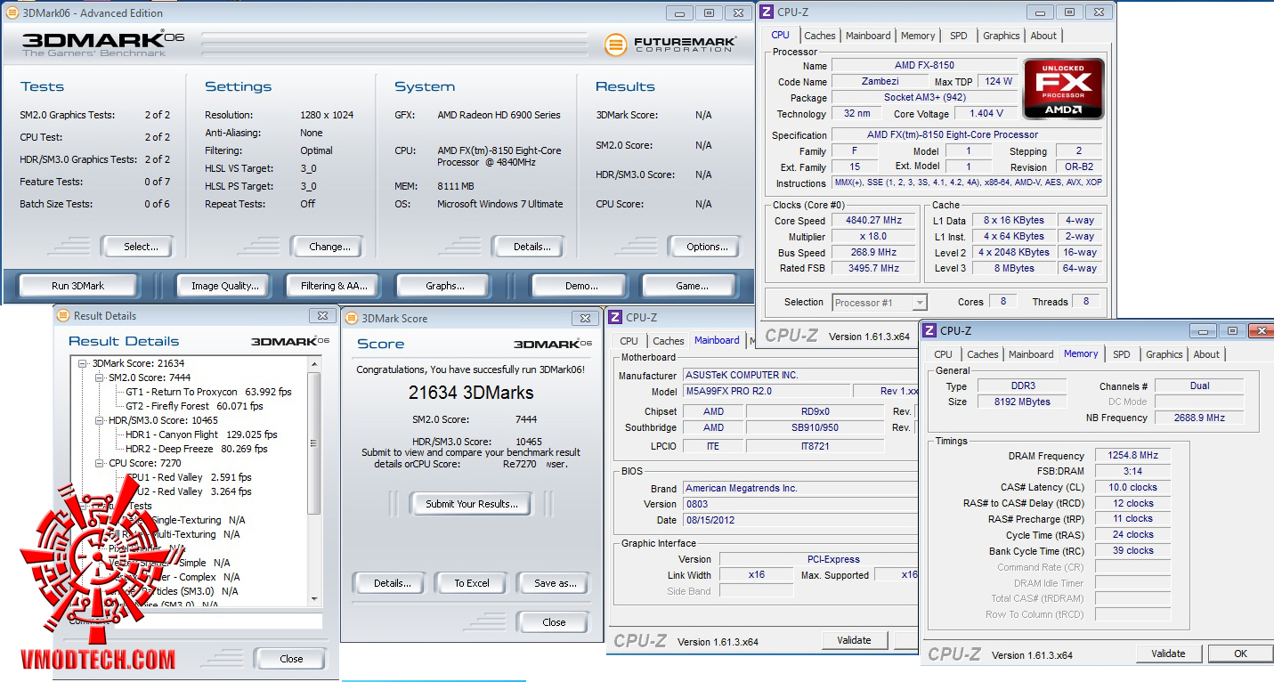Click Details... in the 3DMark Score window
The width and height of the screenshot is (1274, 682).
tap(392, 583)
